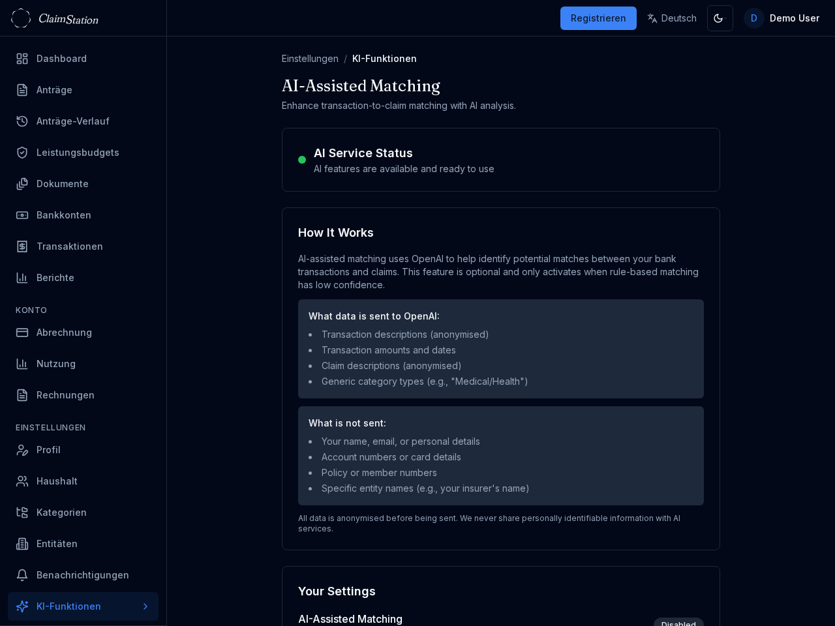
Task: Go to Dokumente in the sidebar
Action: tap(62, 184)
